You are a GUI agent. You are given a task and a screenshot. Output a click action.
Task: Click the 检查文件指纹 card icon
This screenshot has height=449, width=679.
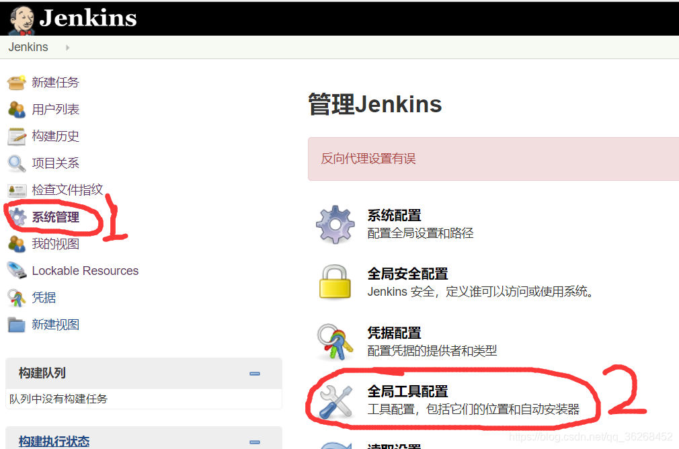pyautogui.click(x=16, y=190)
